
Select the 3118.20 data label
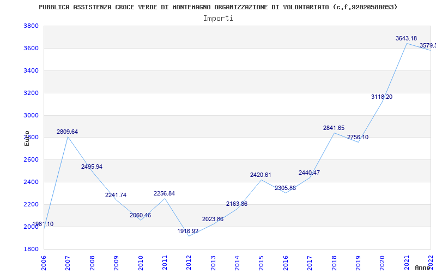(382, 97)
